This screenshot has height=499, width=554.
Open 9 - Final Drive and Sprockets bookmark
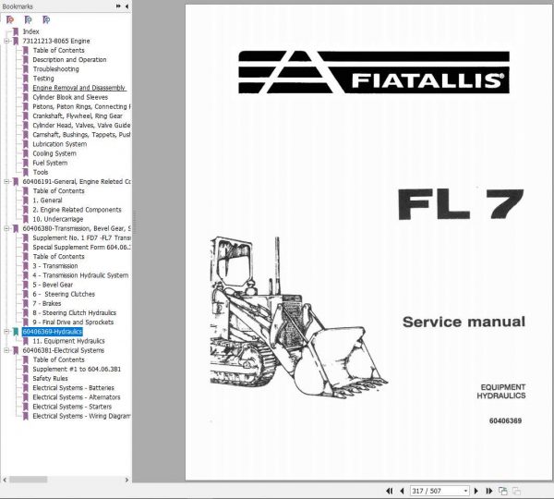pos(73,323)
